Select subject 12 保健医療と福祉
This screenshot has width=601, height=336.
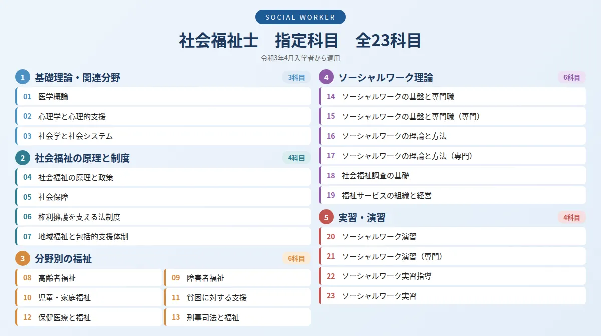pyautogui.click(x=88, y=317)
